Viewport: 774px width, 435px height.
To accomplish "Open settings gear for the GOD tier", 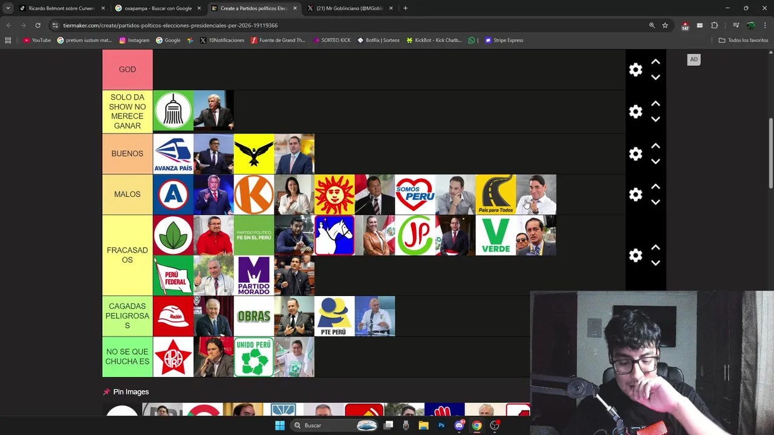I will 636,69.
